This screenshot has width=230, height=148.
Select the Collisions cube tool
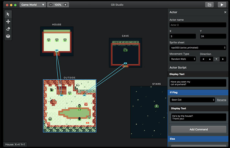point(8,36)
